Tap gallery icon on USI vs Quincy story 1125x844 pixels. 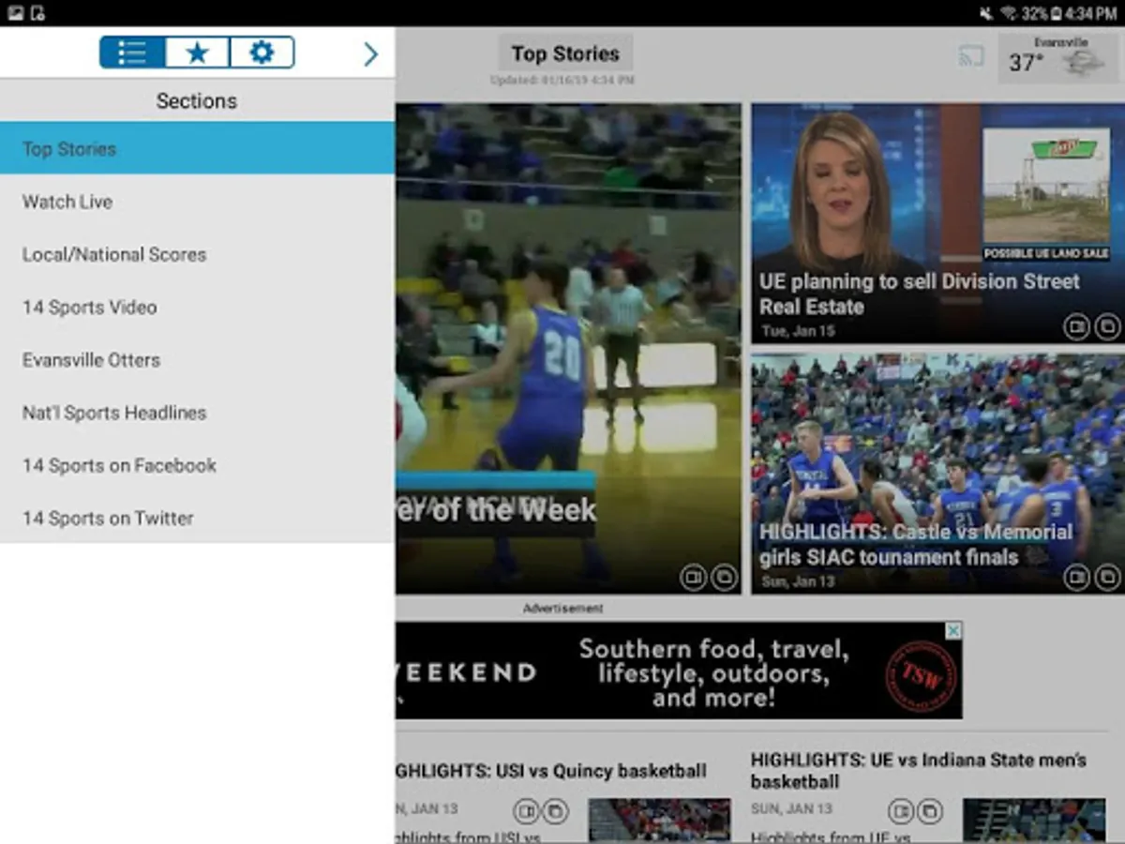[x=555, y=810]
